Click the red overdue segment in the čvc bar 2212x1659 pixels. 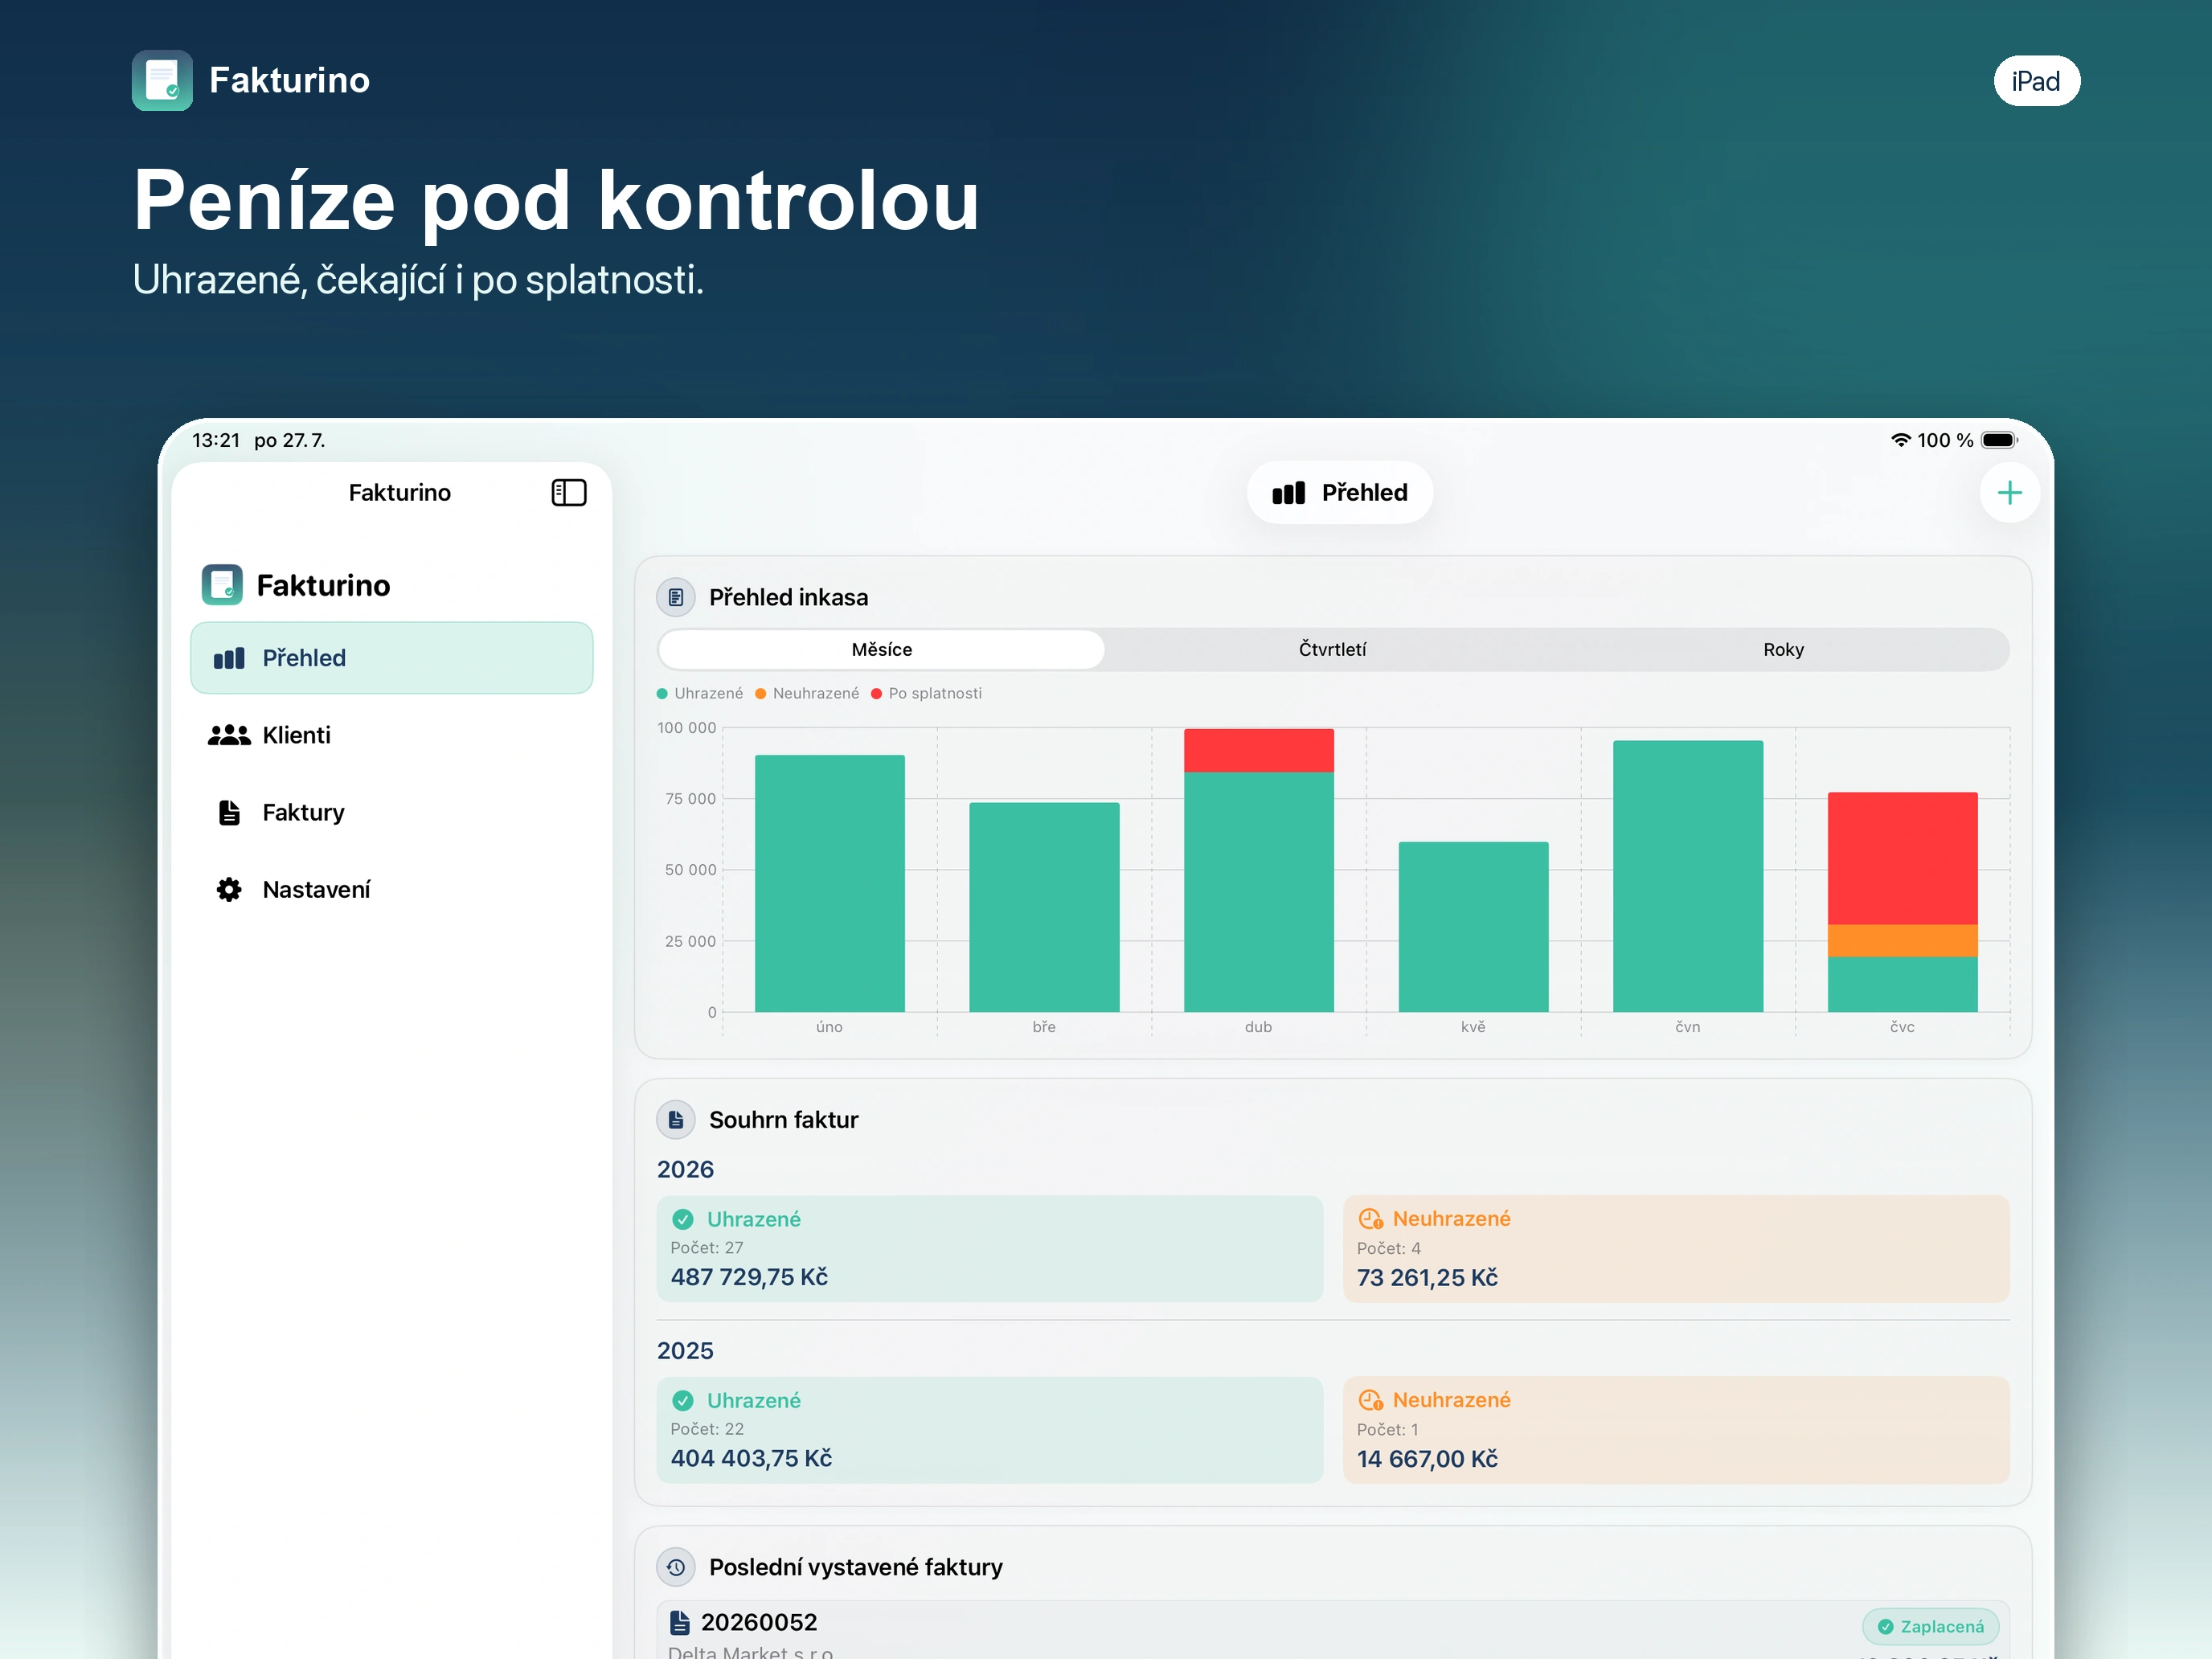click(1902, 858)
